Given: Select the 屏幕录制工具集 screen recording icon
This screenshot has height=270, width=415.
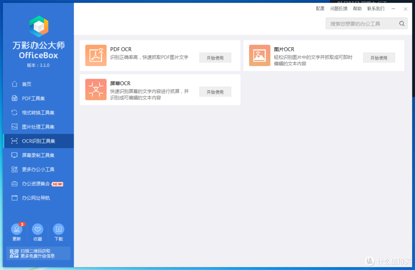Looking at the screenshot, I should [15, 155].
